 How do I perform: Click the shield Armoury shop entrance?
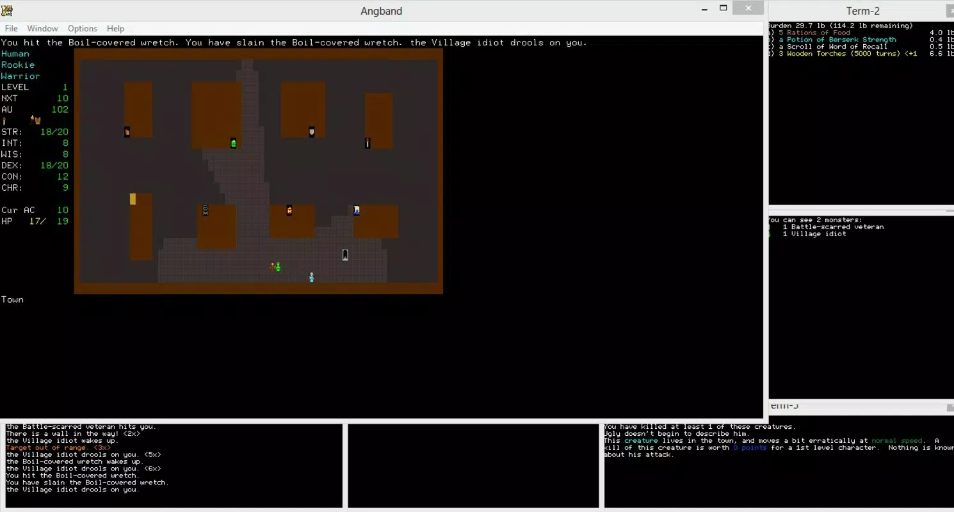click(312, 132)
